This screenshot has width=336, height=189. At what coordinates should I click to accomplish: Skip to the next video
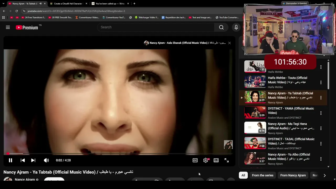click(x=33, y=160)
